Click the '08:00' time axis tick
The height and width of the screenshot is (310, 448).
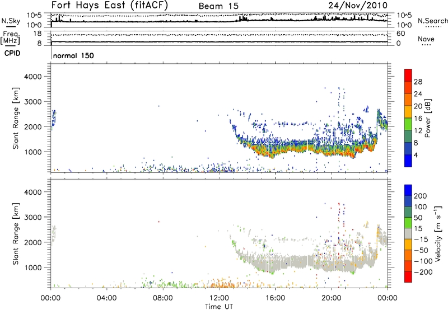pos(163,298)
